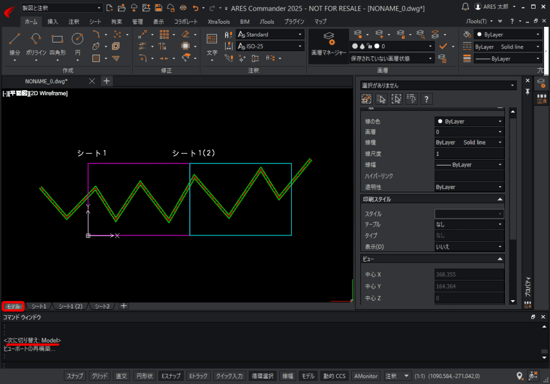Open 線の色 ByLayer color selector
The image size is (550, 384).
(469, 121)
